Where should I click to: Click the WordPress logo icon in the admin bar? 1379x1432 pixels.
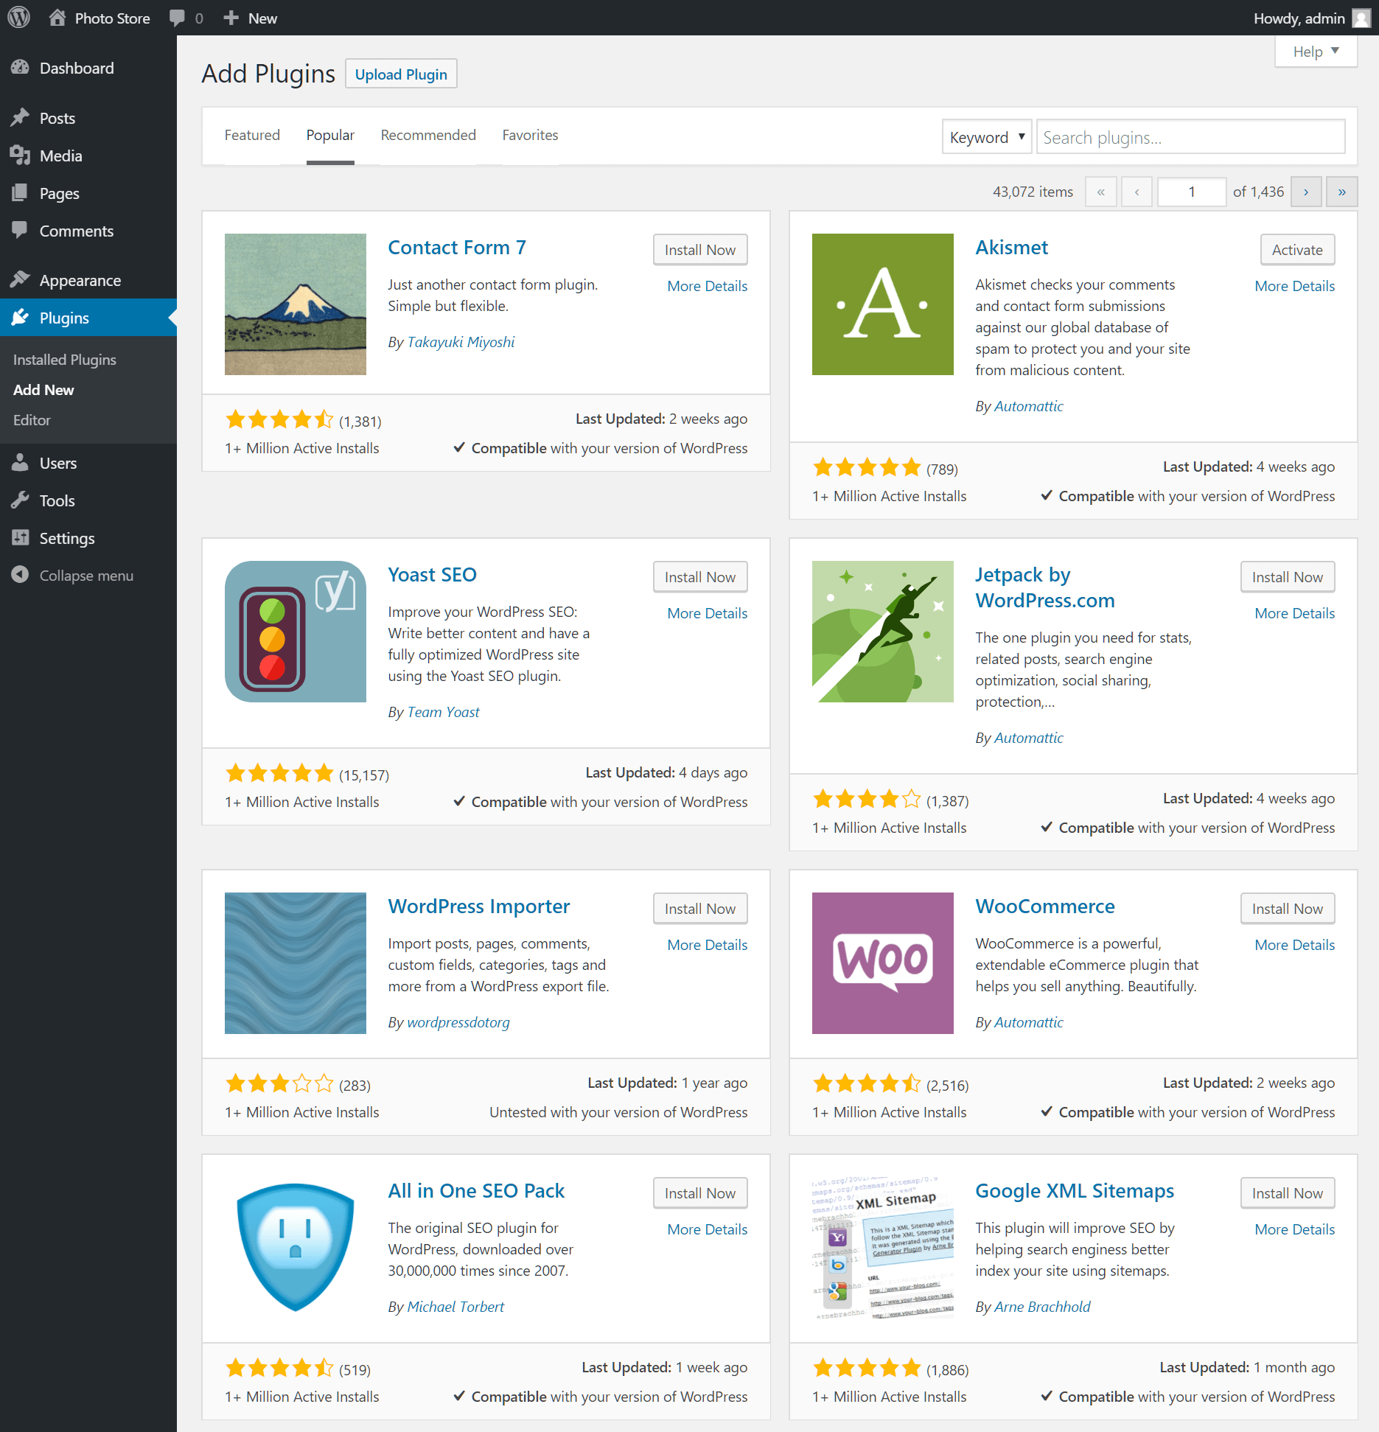[x=18, y=18]
